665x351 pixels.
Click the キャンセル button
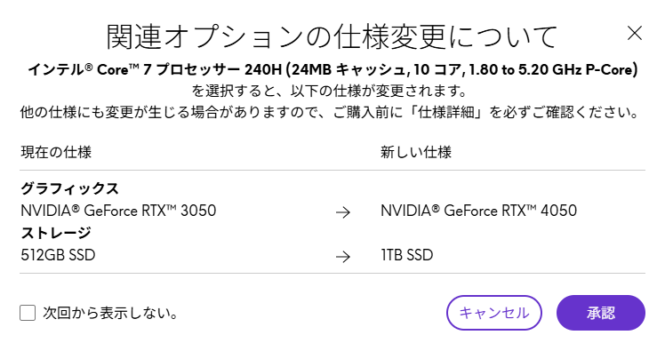tap(494, 313)
